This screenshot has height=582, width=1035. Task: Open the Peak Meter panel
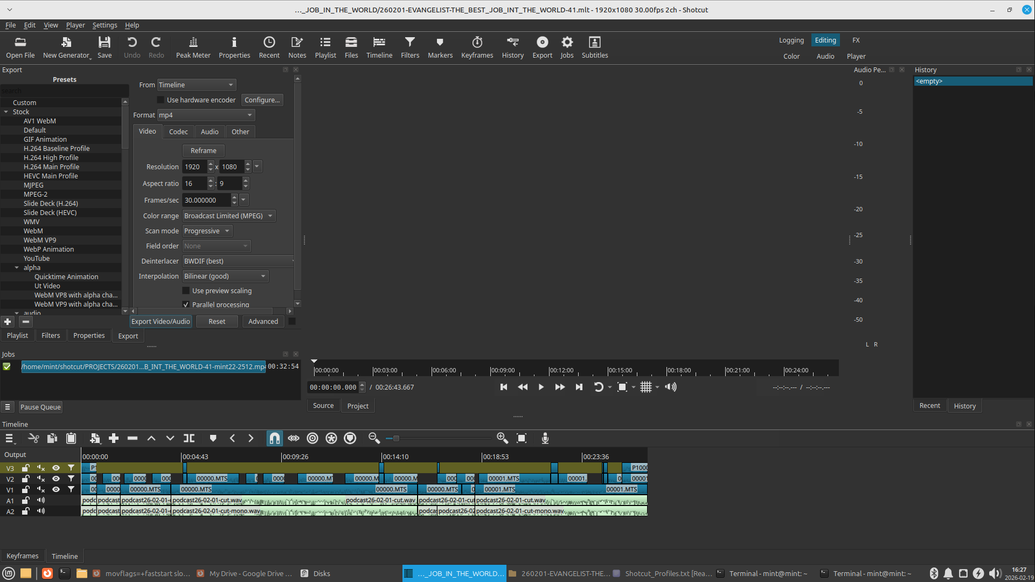[x=193, y=47]
